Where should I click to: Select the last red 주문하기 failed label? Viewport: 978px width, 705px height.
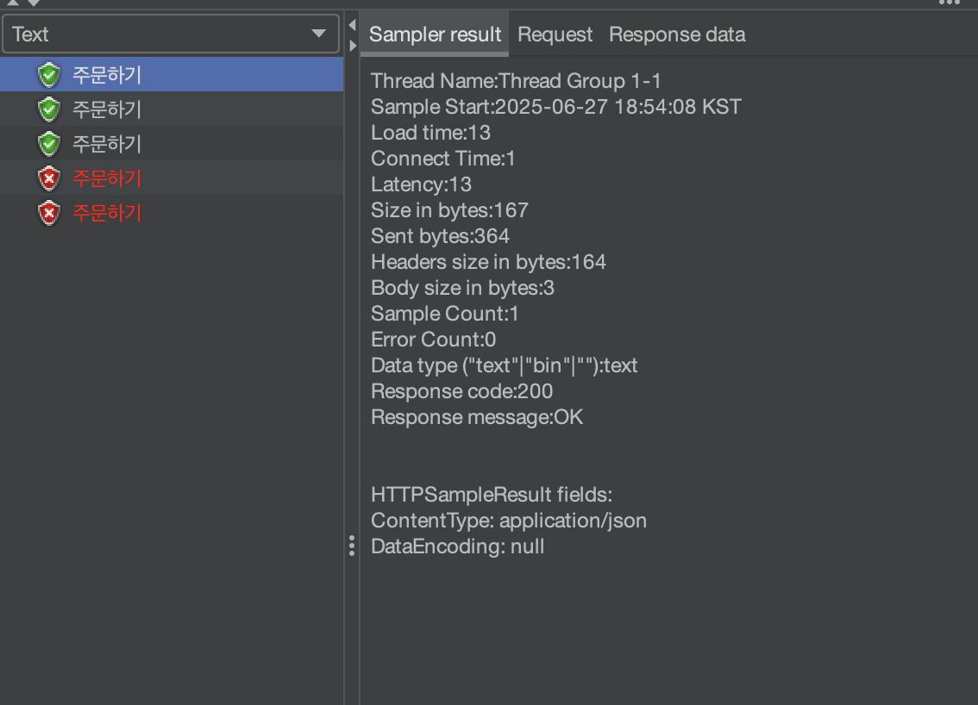pos(107,212)
